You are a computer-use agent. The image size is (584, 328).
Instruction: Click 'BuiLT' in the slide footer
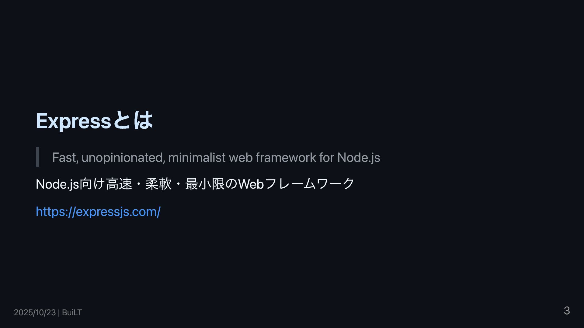click(72, 313)
